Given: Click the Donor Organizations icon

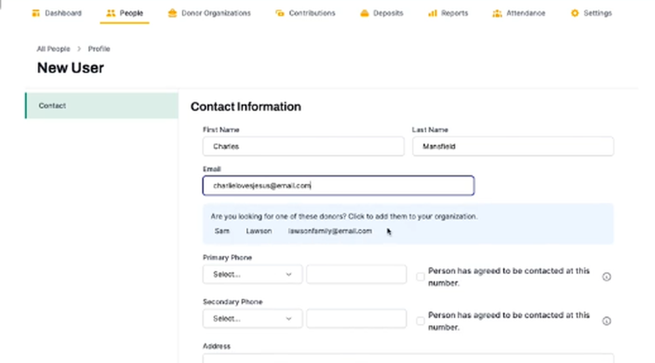Looking at the screenshot, I should tap(172, 13).
